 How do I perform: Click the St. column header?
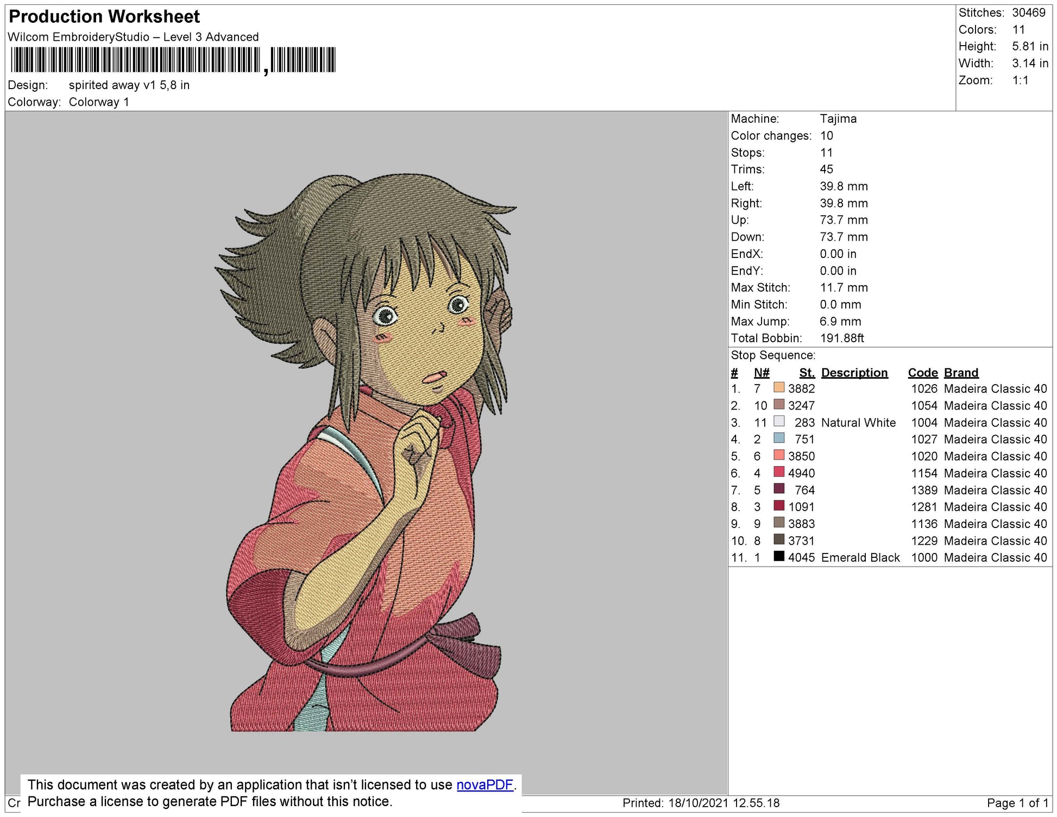[807, 373]
